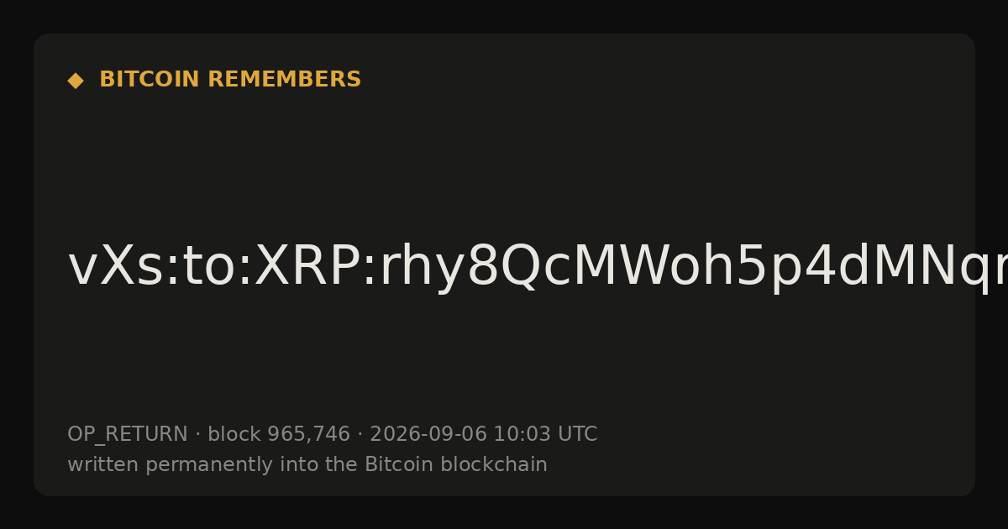Click the 'Bitcoin blockchain' words in footer
1008x529 pixels.
tap(456, 465)
